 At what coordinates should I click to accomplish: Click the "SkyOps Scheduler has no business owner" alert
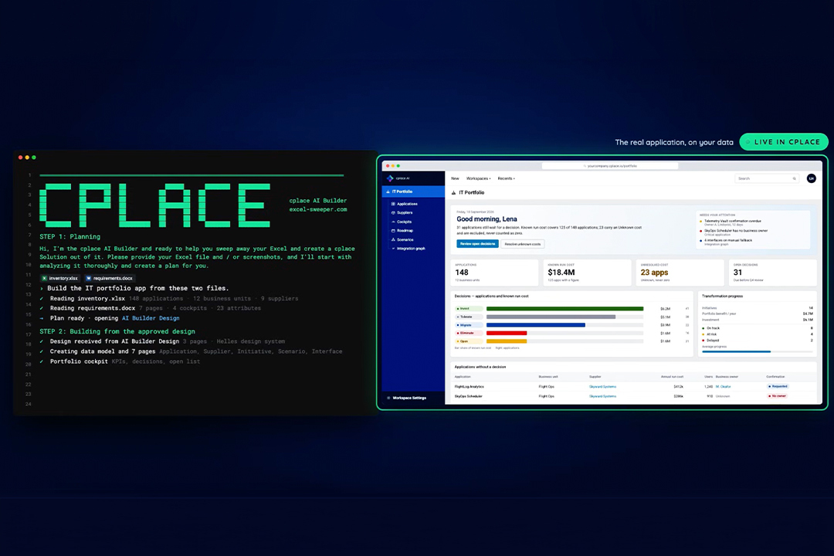point(736,230)
